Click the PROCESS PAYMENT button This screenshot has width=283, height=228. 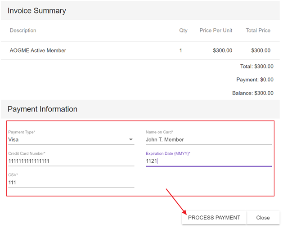[x=214, y=218]
